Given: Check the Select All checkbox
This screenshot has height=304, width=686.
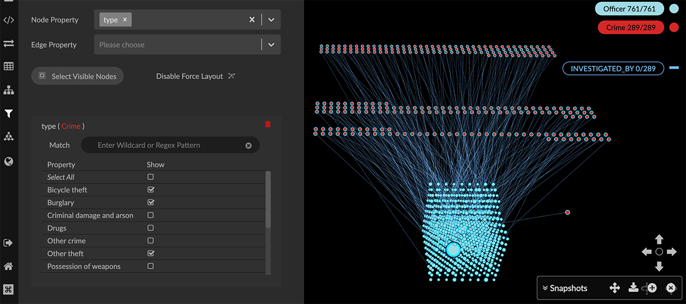Looking at the screenshot, I should click(x=151, y=177).
